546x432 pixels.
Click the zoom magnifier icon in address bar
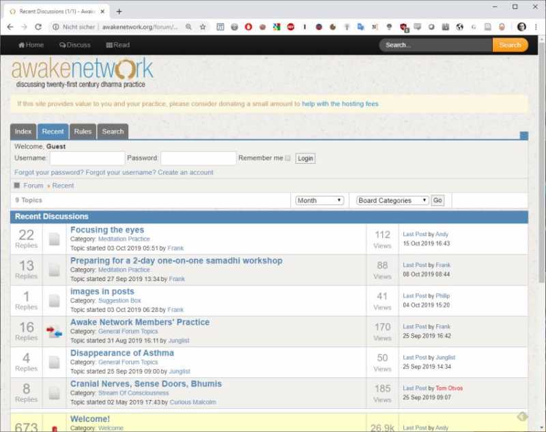(188, 27)
